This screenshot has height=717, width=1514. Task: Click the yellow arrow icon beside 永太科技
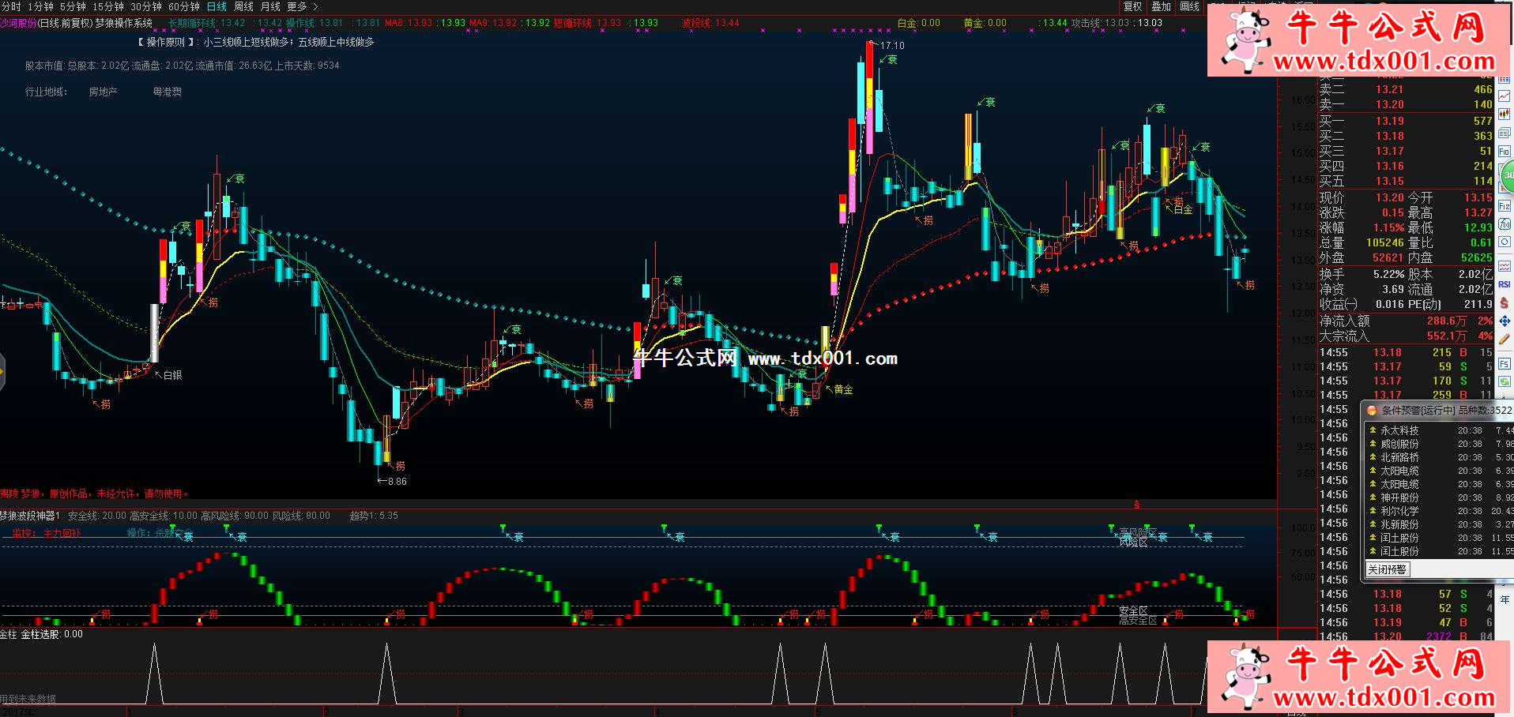pos(1373,430)
